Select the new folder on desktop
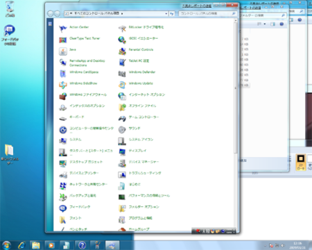Screen dimensions: 312x250 [x=10, y=154]
